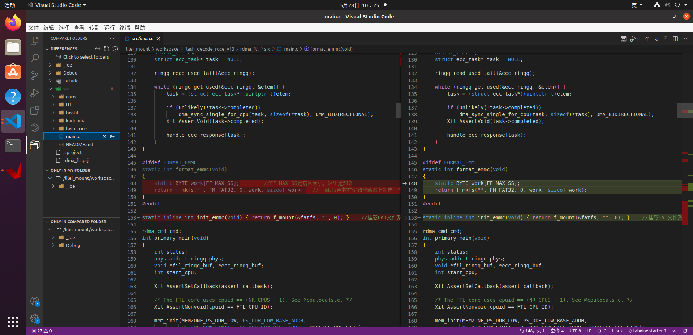Revert the line 153 change with arrow
Viewport: 693px width, 335px height.
click(405, 218)
